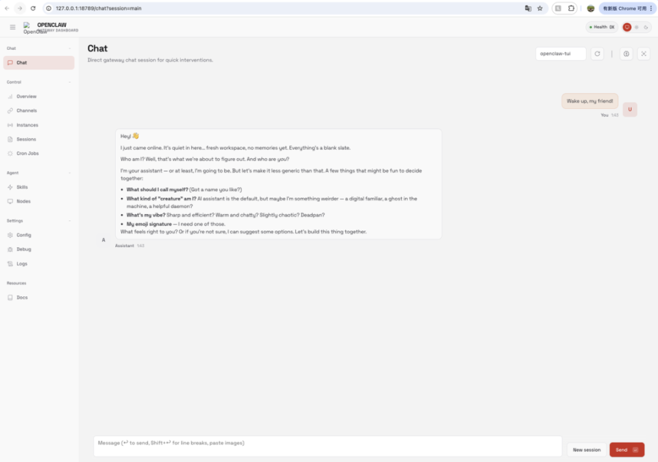658x462 pixels.
Task: Switch to the system theme option
Action: [627, 27]
